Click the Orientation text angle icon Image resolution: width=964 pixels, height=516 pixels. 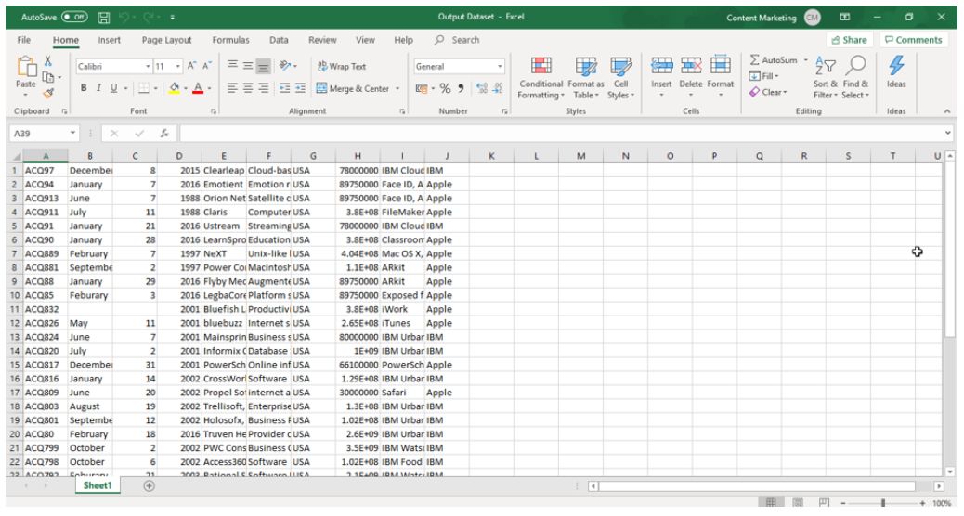(285, 66)
